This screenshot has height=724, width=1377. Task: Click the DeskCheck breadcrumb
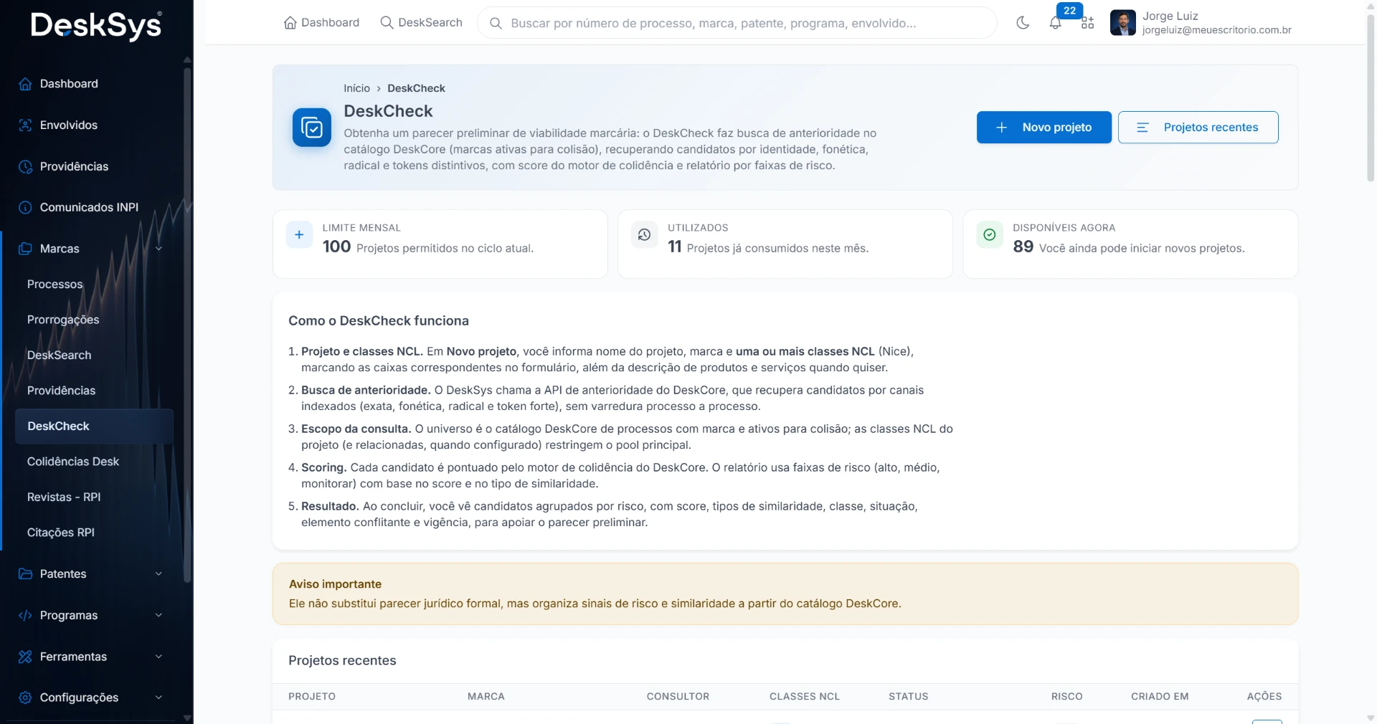(416, 88)
